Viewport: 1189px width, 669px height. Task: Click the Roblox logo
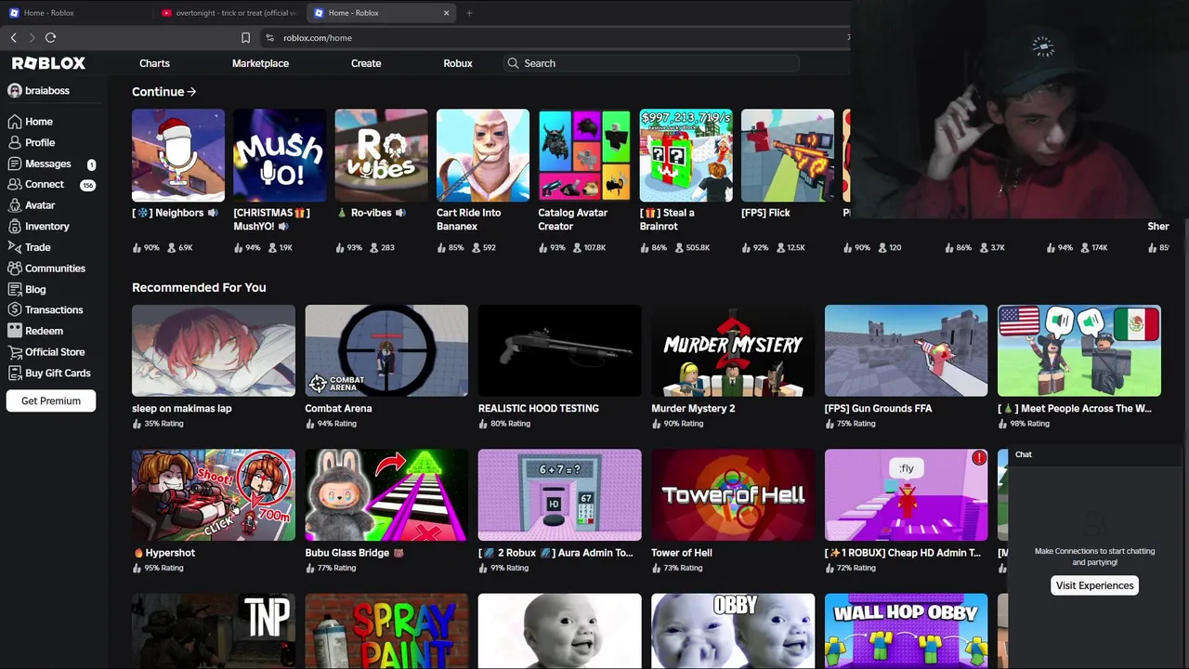pyautogui.click(x=48, y=63)
